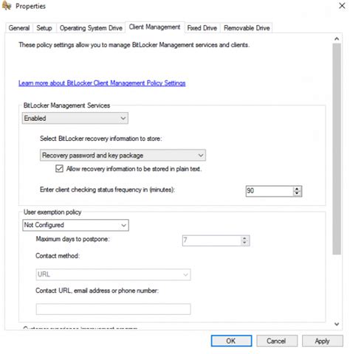Open the Operating System Drive tab
Screen dimensions: 350x354
[x=91, y=28]
